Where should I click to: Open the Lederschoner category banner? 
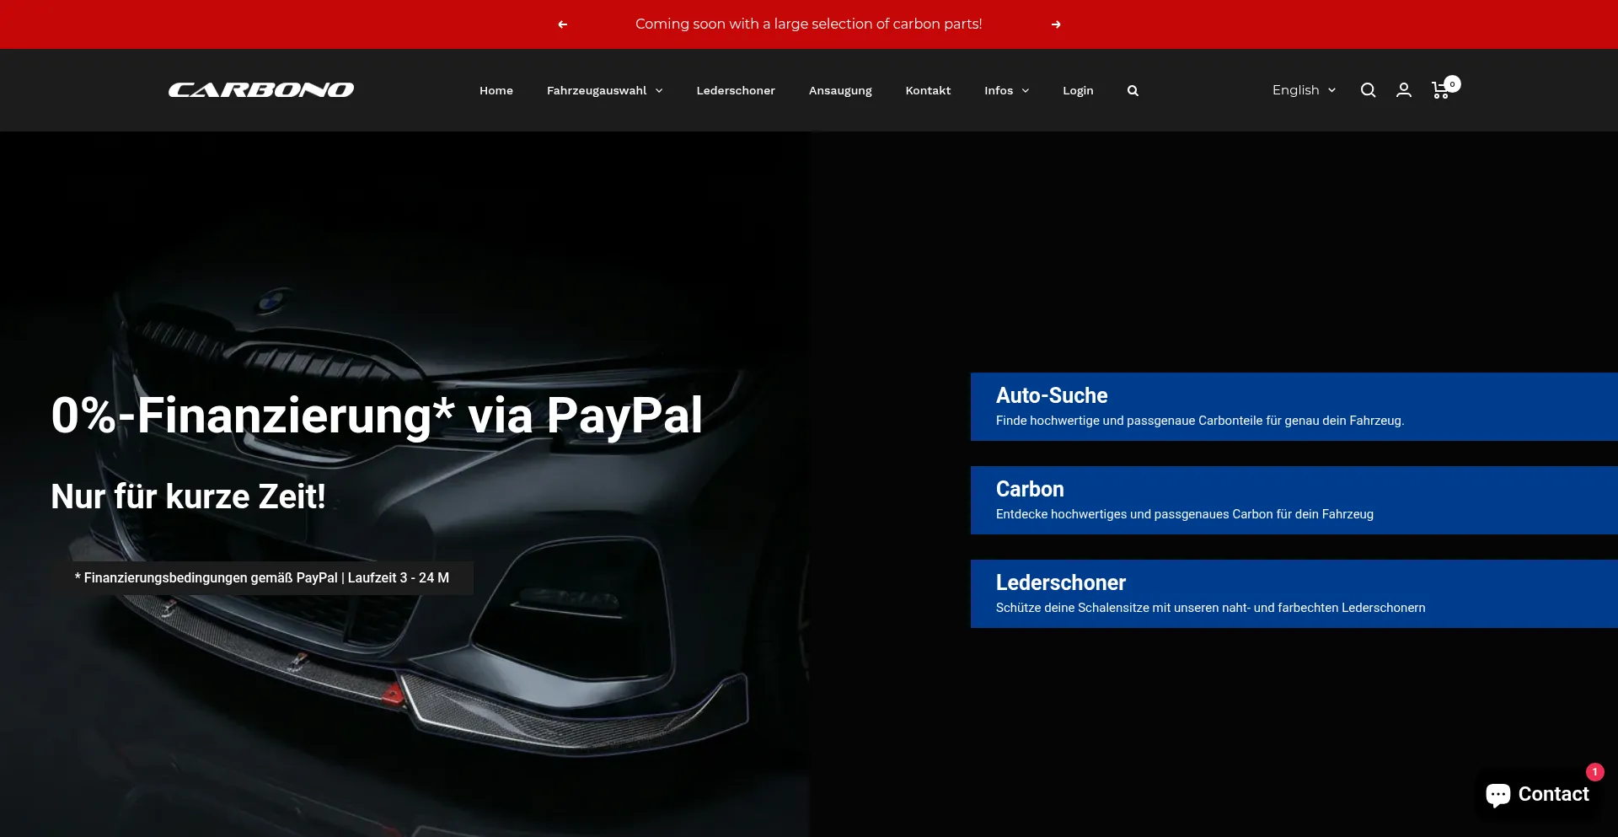pos(1294,593)
